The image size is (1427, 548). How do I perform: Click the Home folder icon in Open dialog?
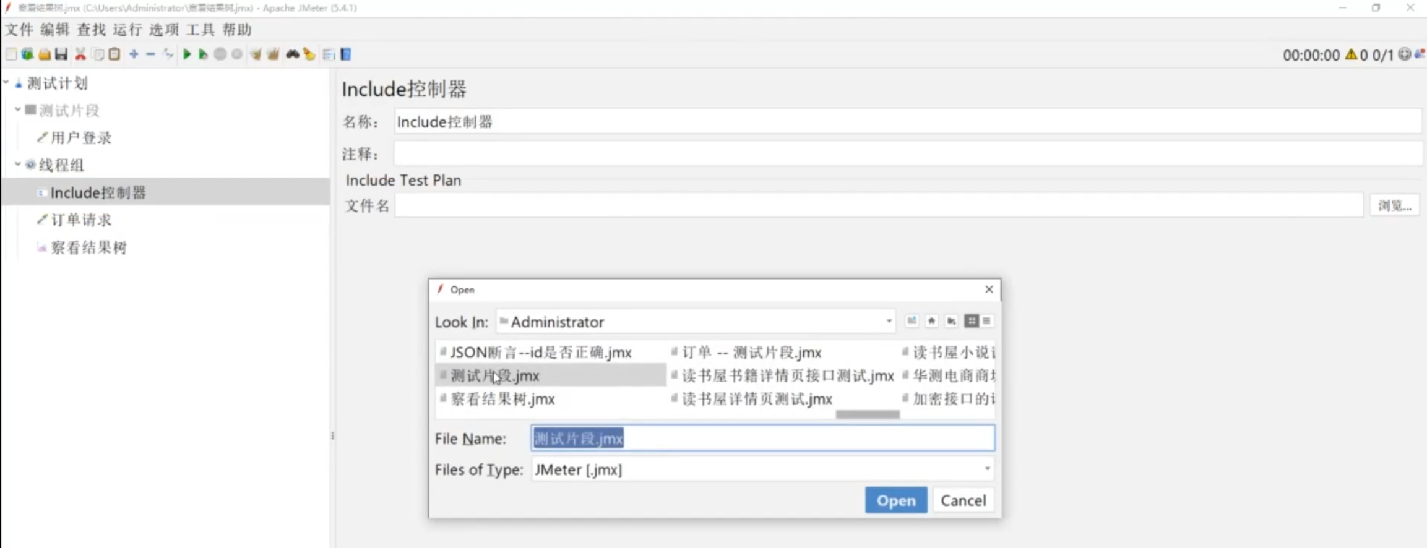click(931, 321)
